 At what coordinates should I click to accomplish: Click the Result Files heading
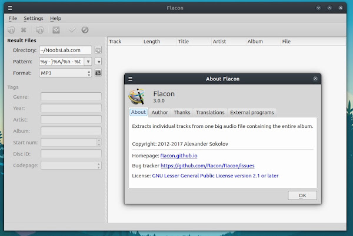click(22, 41)
